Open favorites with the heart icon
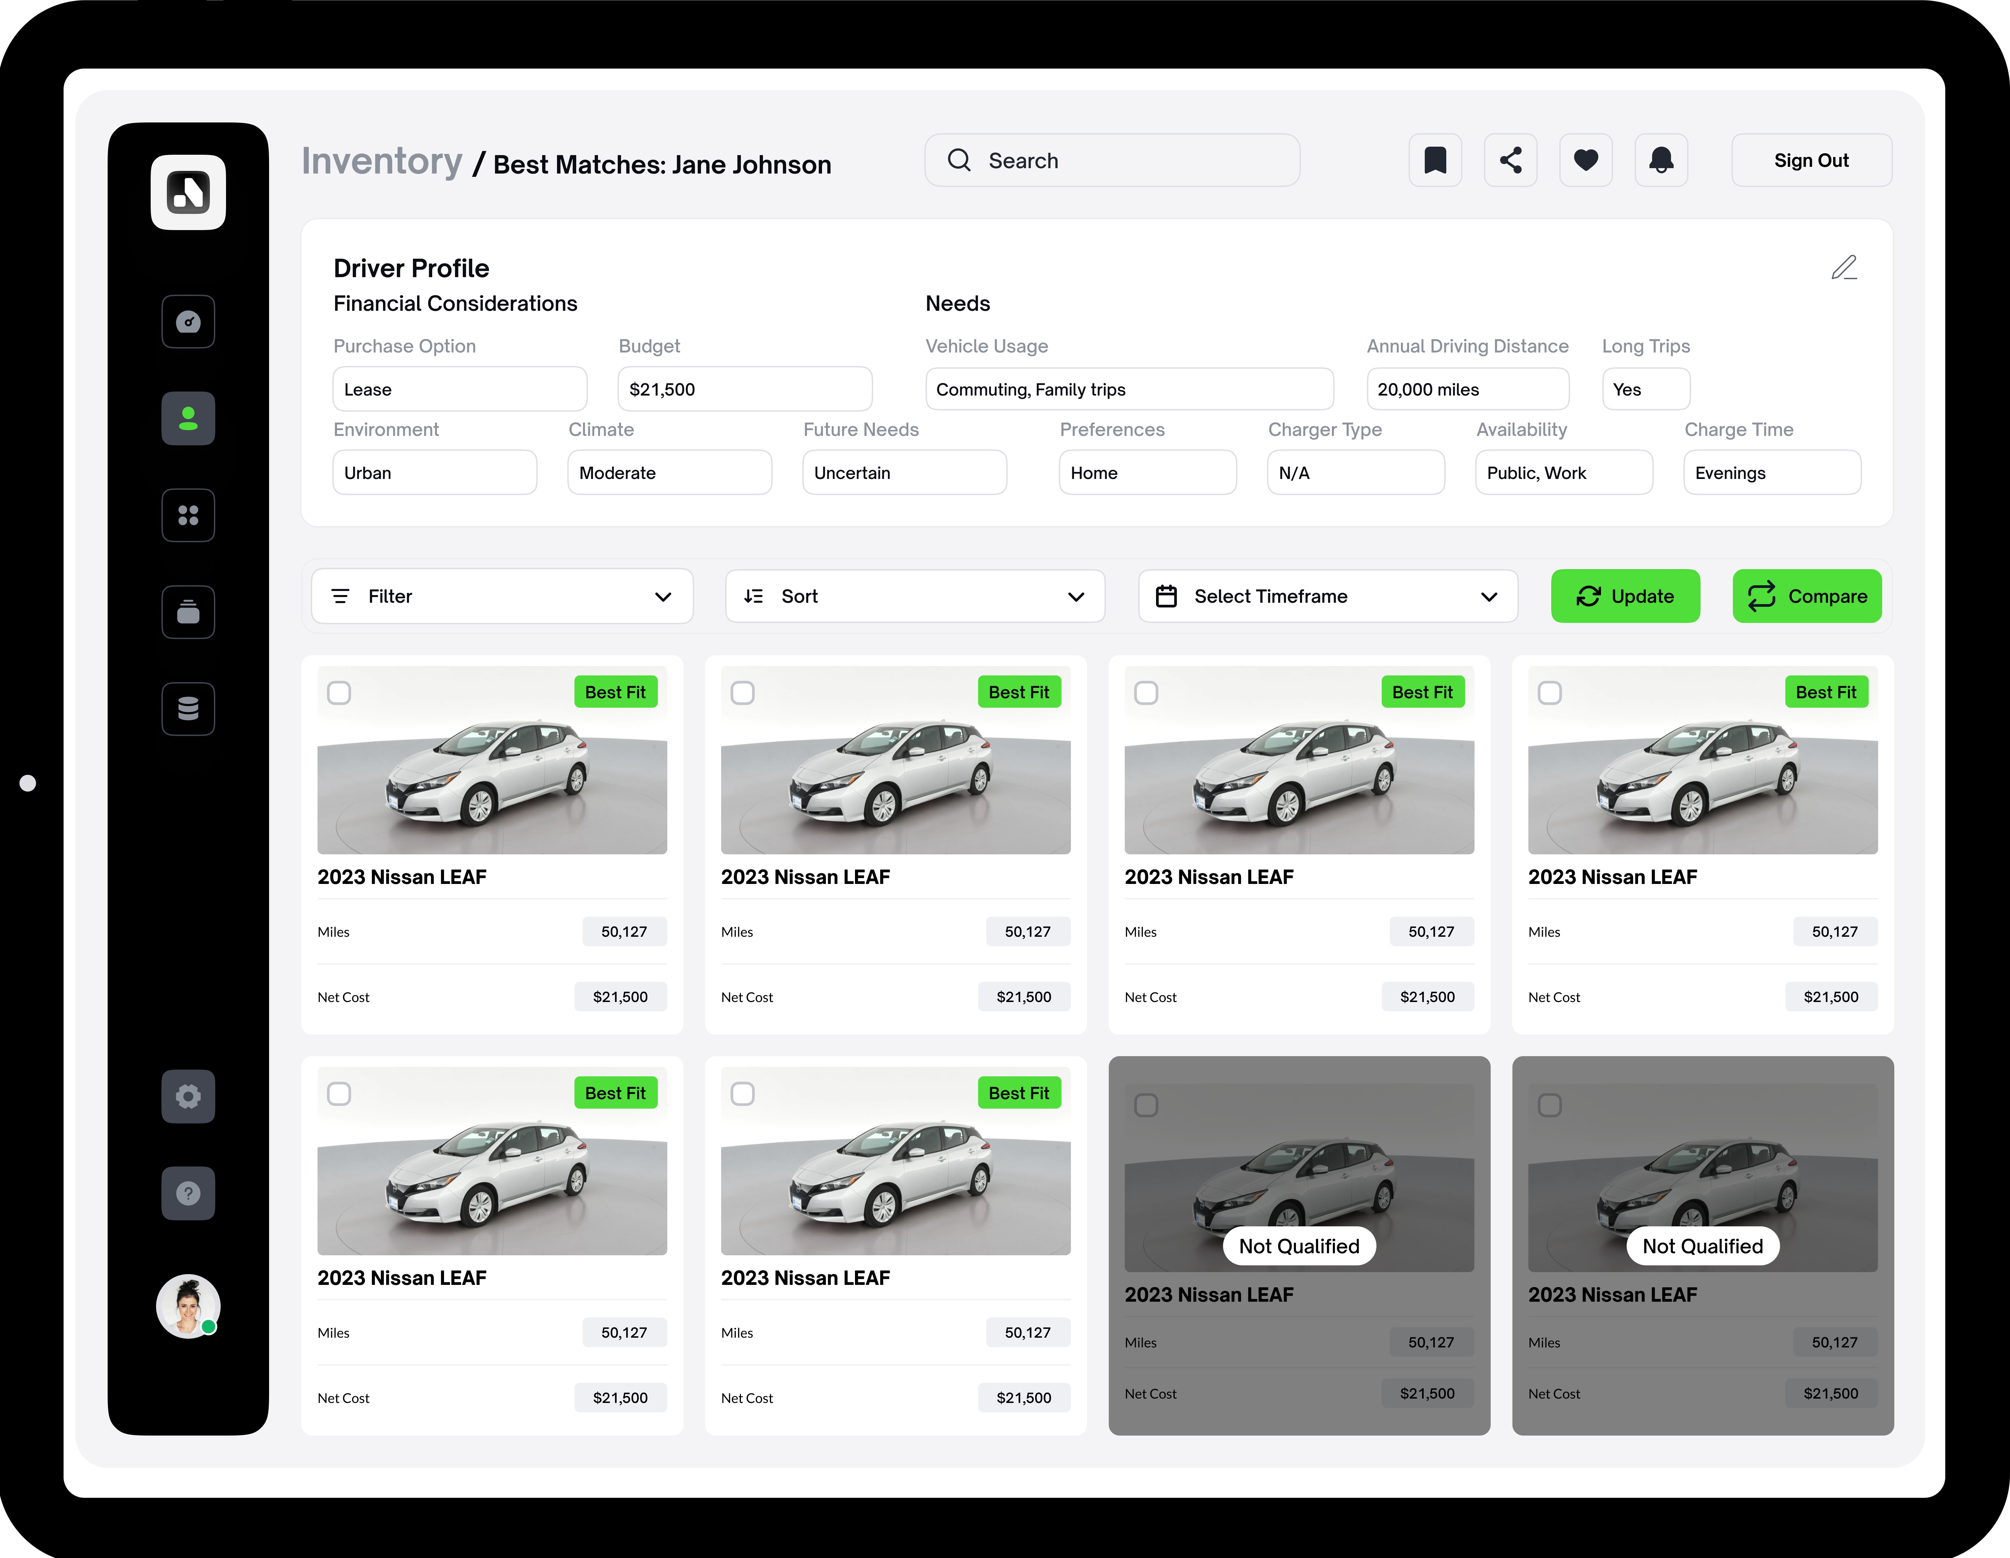The image size is (2010, 1558). (1586, 160)
